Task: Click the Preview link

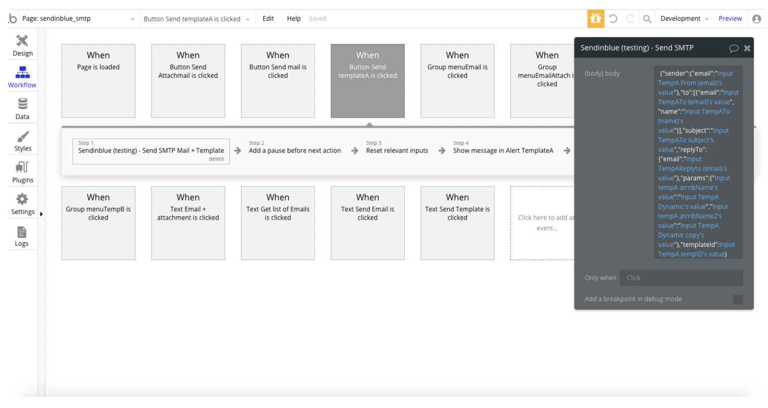Action: point(730,19)
